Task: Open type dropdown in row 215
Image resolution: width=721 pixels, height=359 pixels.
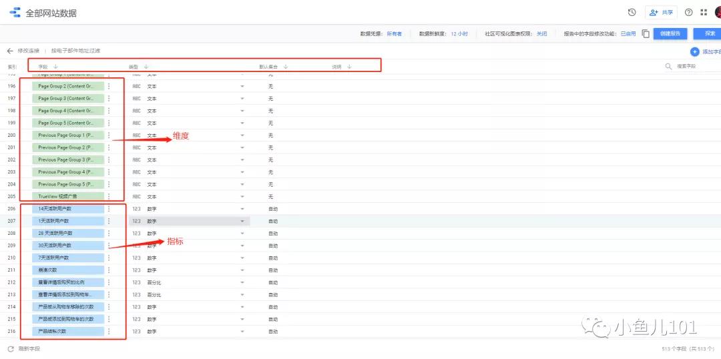Action: (242, 320)
